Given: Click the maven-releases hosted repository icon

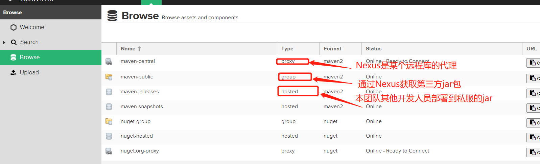Looking at the screenshot, I should [x=109, y=92].
